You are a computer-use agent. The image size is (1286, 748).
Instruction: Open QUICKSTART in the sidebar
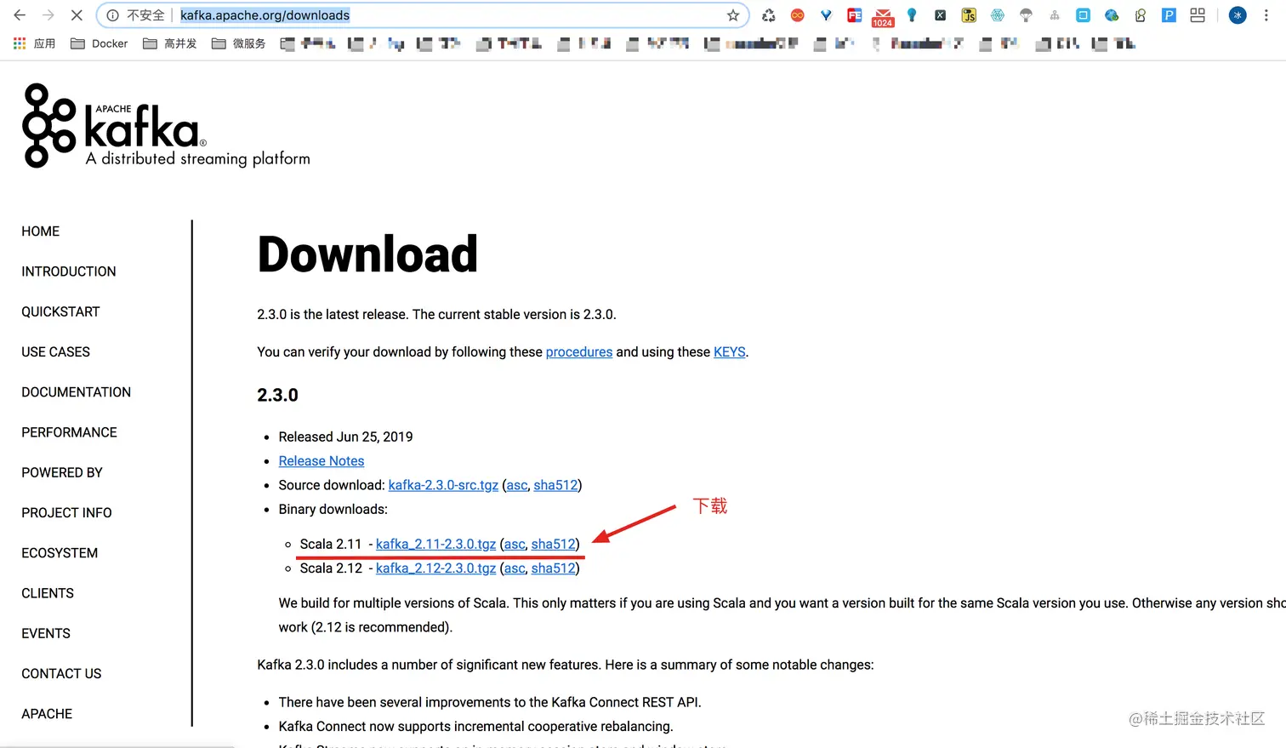click(60, 311)
